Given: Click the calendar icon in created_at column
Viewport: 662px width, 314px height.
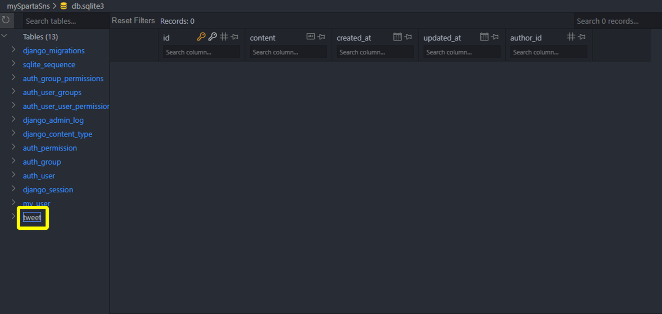Looking at the screenshot, I should (397, 36).
